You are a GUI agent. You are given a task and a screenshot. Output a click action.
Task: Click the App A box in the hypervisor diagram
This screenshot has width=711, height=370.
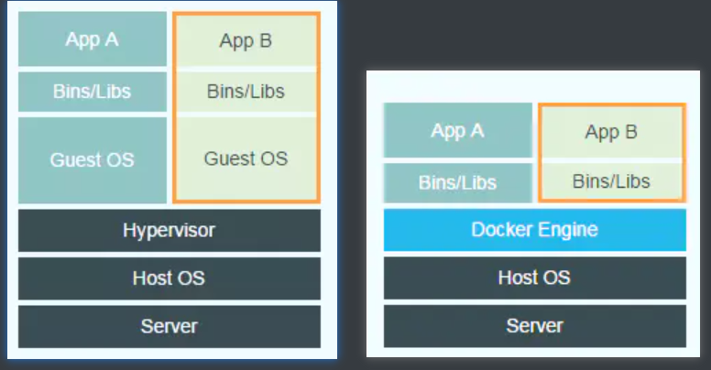pos(92,40)
